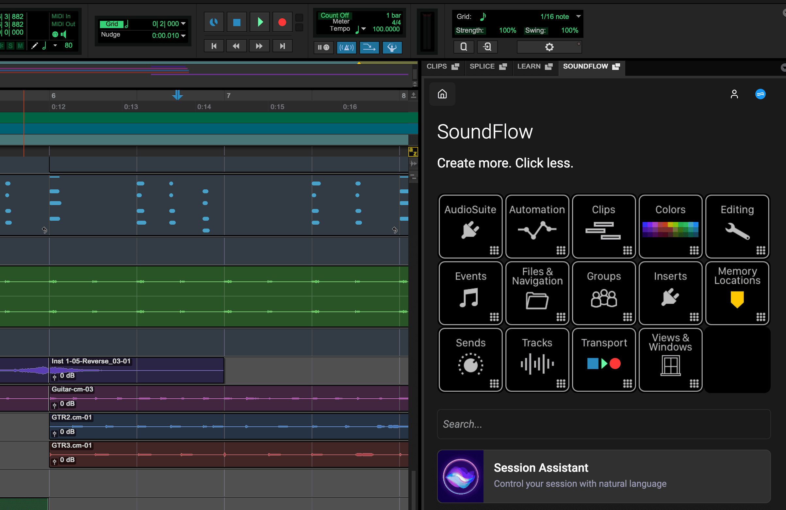Open the Views & Windows category
786x510 pixels.
tap(670, 360)
